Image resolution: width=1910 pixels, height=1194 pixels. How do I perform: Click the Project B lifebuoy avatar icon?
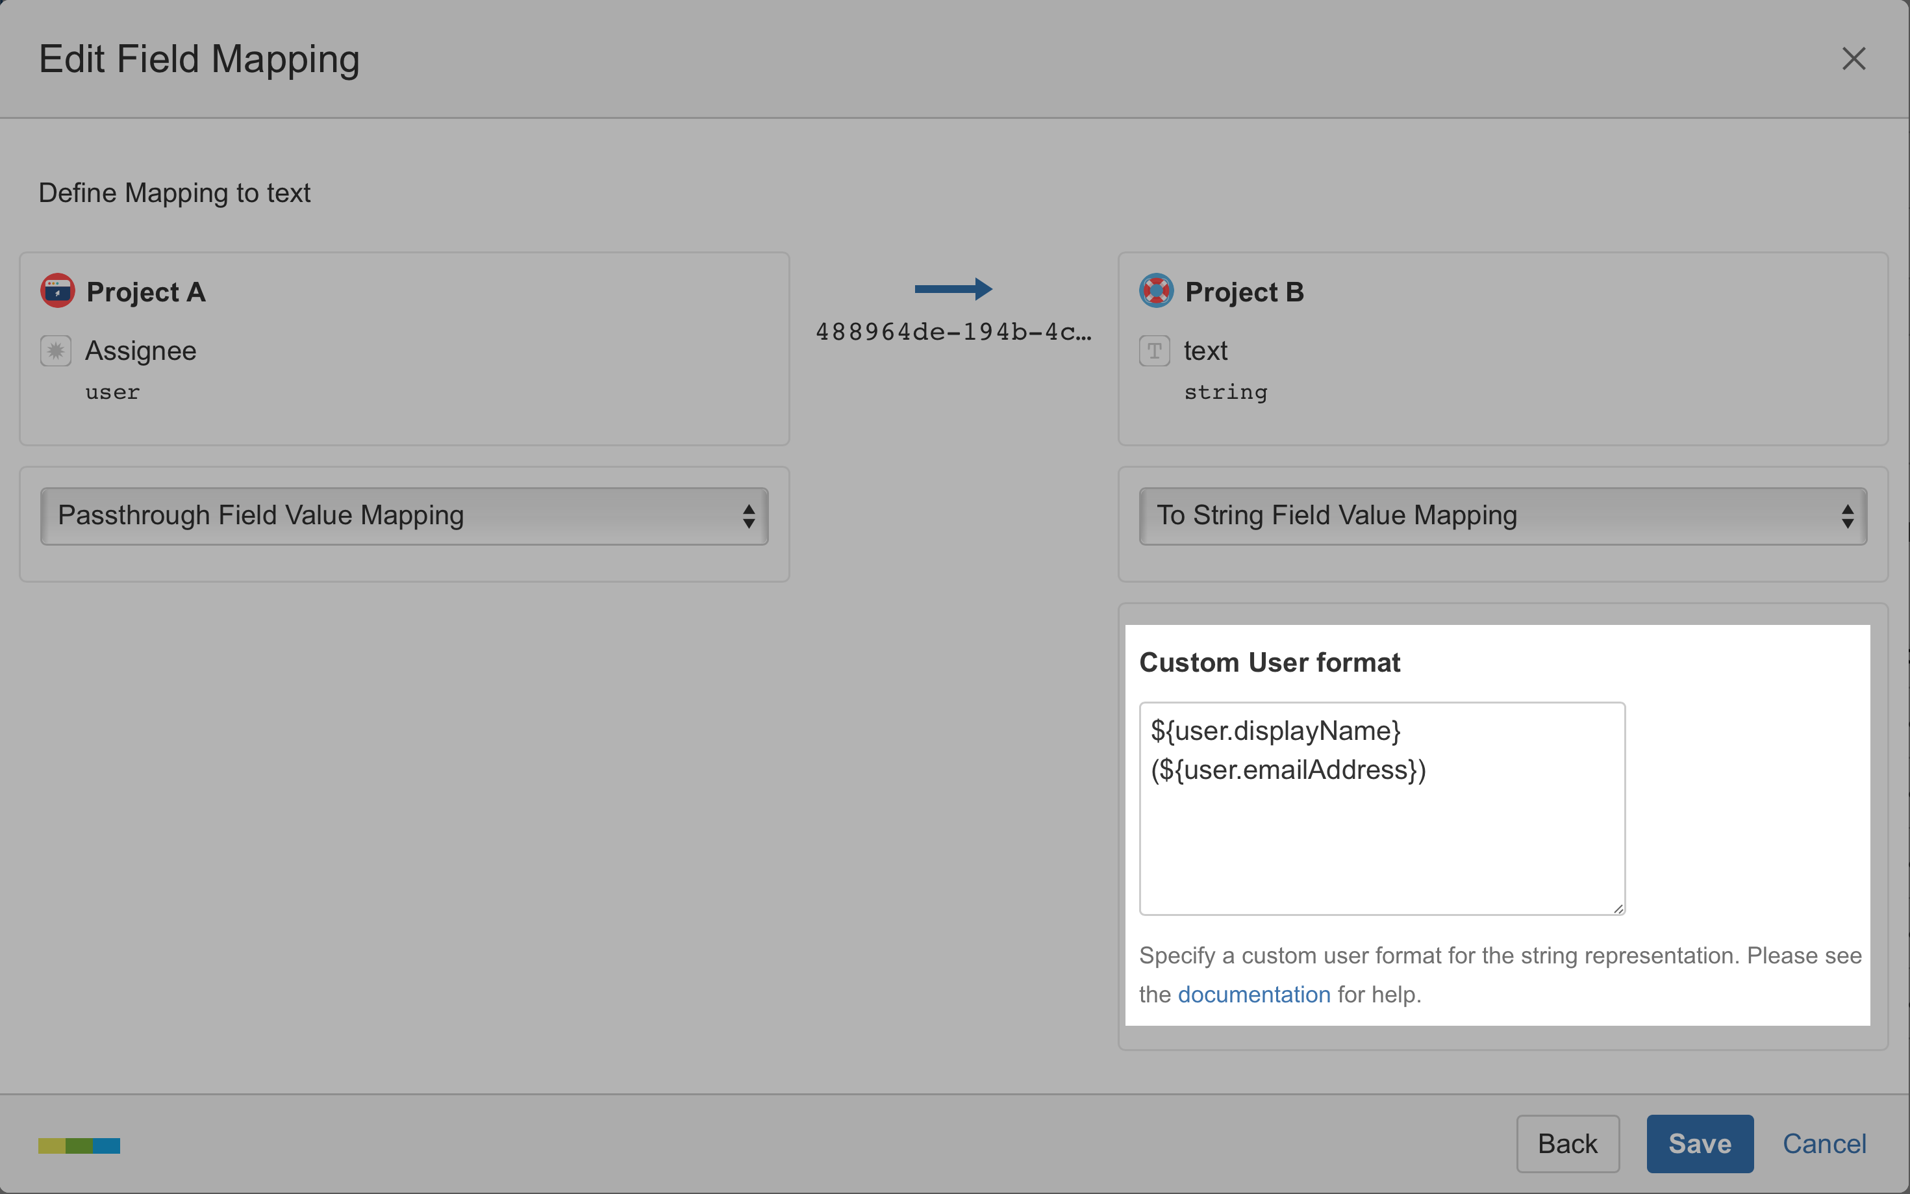(1156, 292)
